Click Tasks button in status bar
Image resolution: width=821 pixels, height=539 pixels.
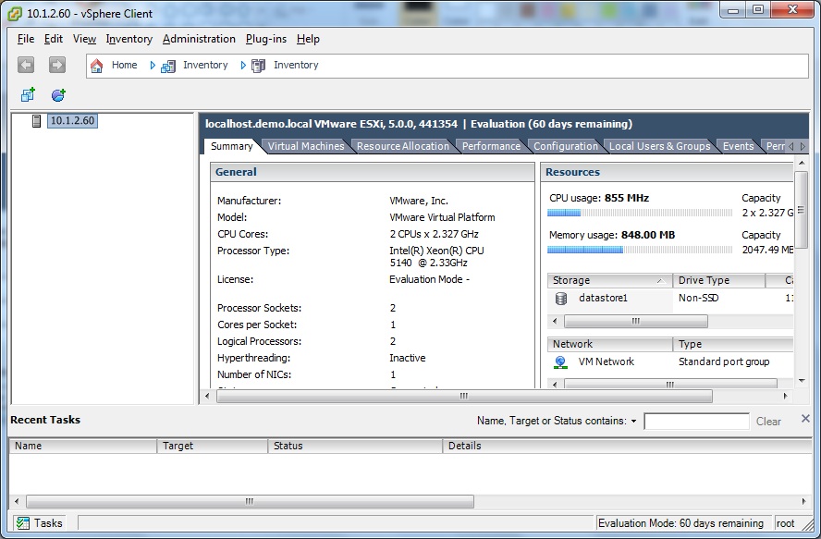(39, 522)
